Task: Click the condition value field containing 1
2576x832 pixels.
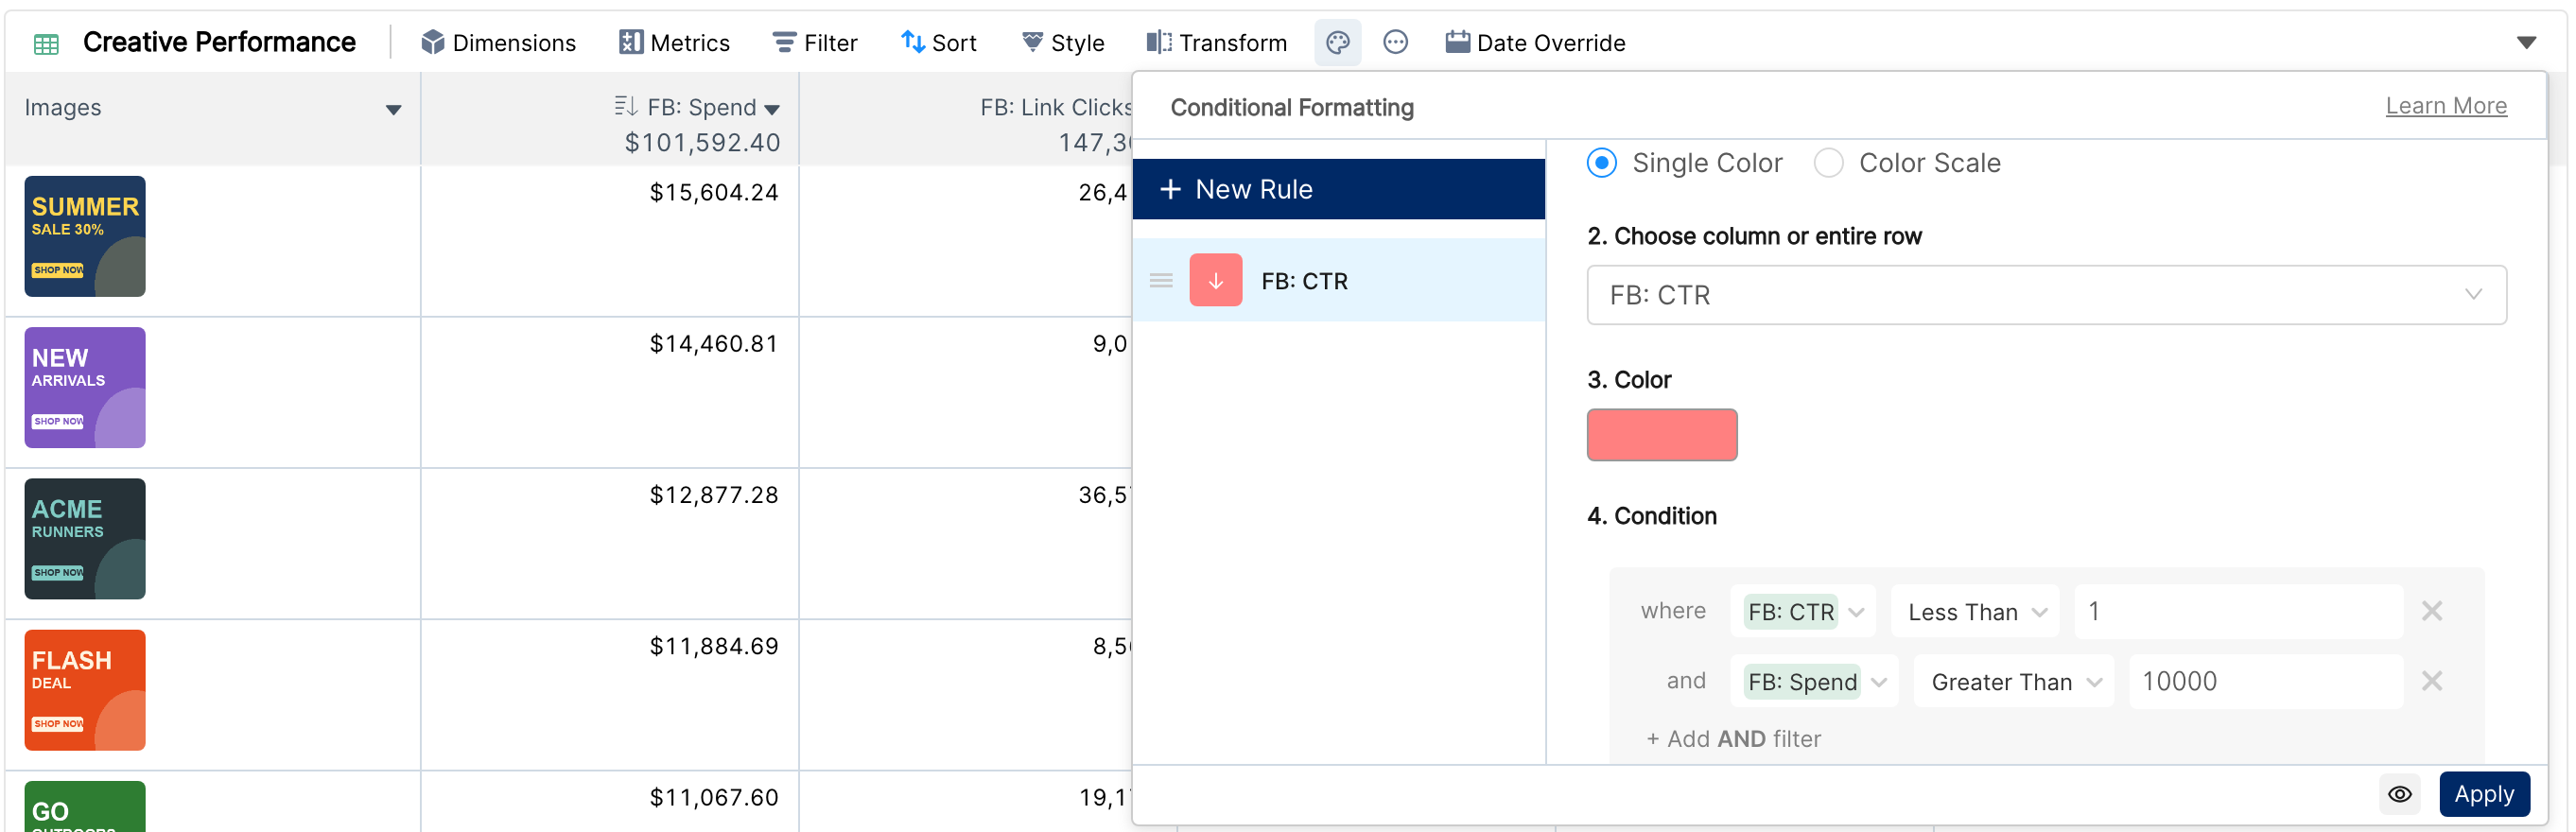Action: tap(2238, 611)
